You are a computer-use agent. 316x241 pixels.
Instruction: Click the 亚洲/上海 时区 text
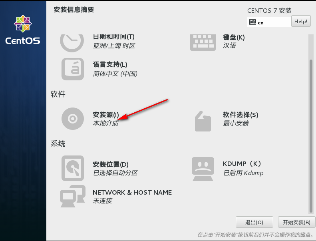(114, 46)
